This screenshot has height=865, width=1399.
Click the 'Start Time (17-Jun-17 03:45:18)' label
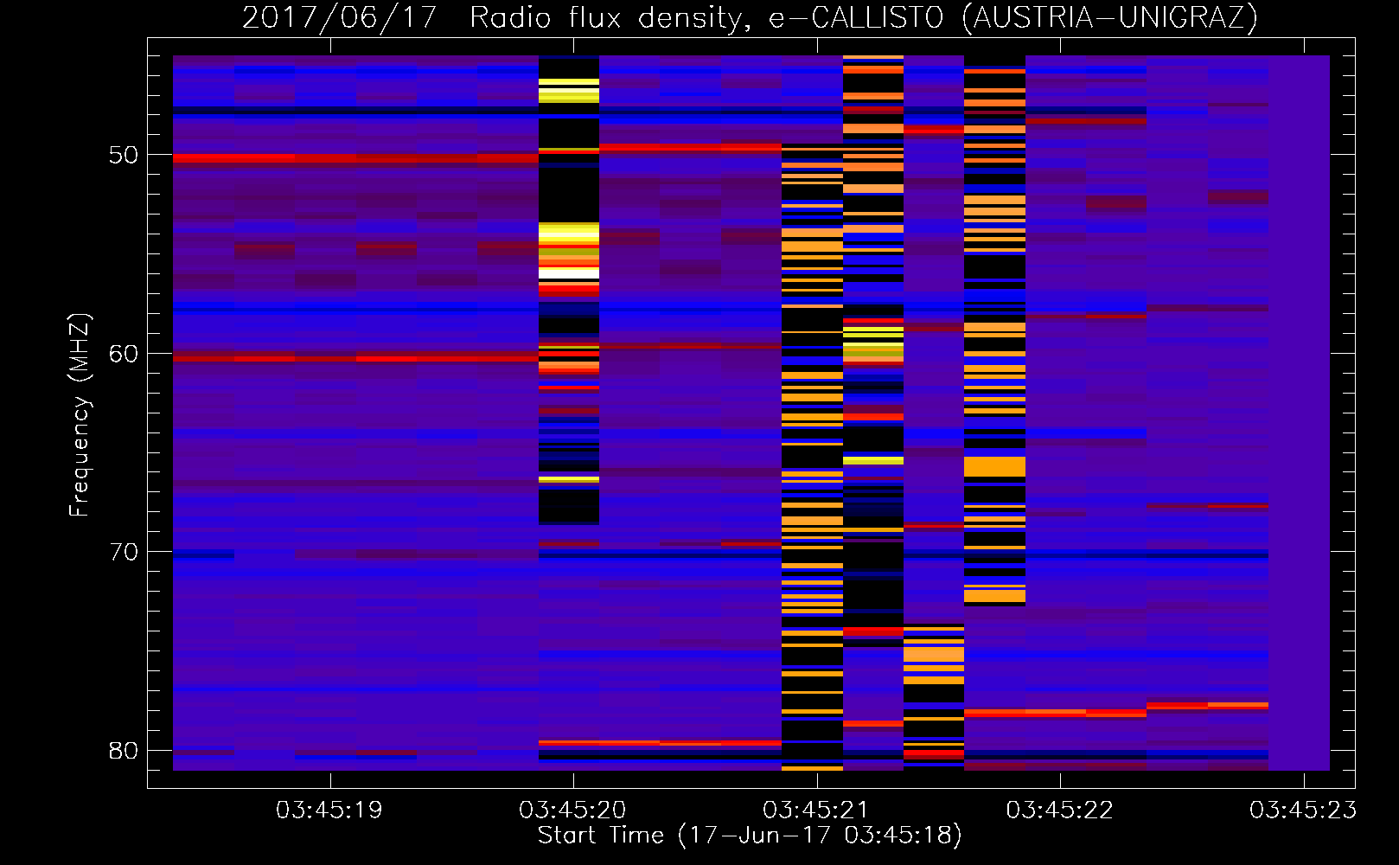[x=750, y=836]
